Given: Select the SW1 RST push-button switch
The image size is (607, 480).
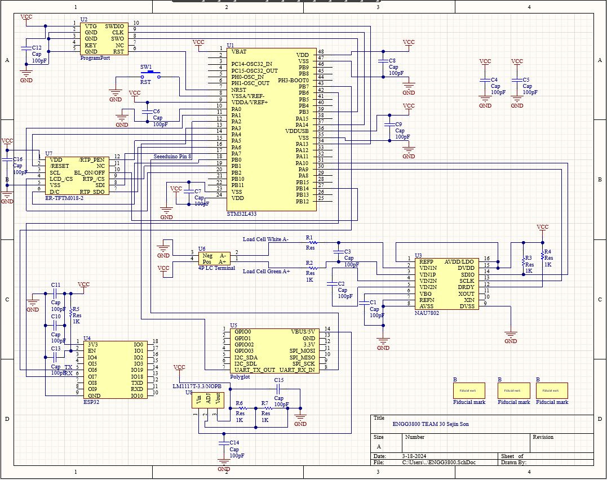Looking at the screenshot, I should (x=150, y=75).
